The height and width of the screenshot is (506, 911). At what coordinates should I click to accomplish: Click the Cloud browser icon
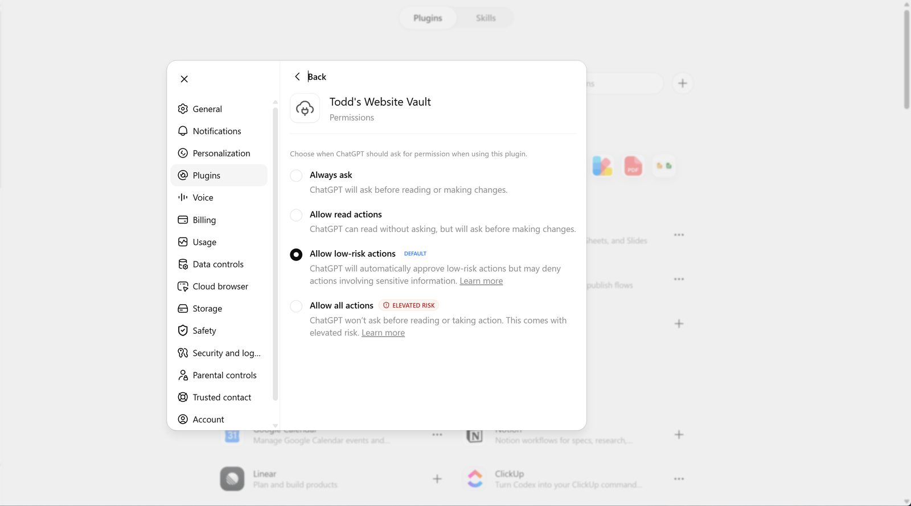(183, 286)
